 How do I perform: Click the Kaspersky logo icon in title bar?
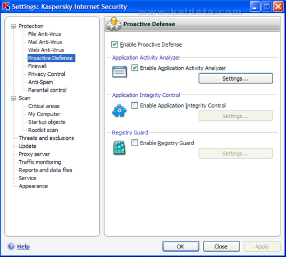[x=6, y=6]
